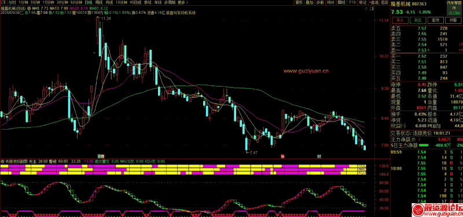The height and width of the screenshot is (217, 463).
Task: Select the 季线 quarterly chart tab
Action: pos(148,2)
